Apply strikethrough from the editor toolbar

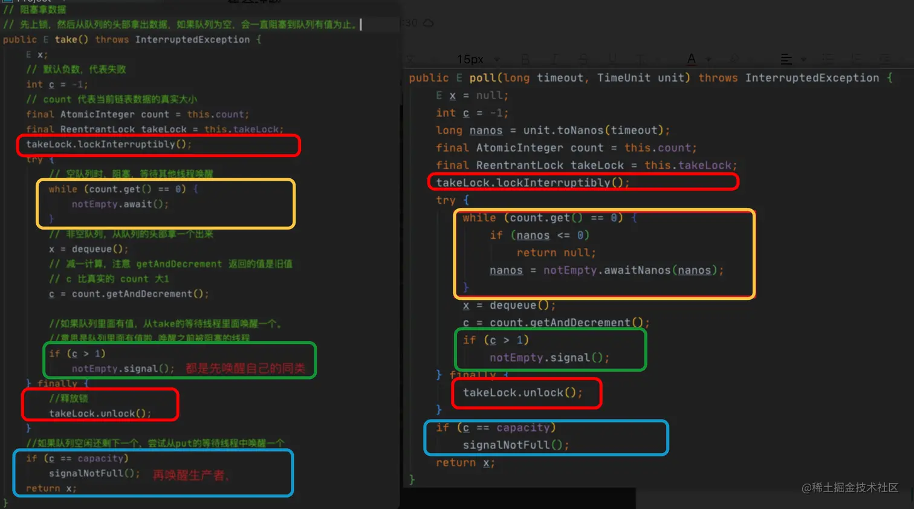[x=583, y=59]
